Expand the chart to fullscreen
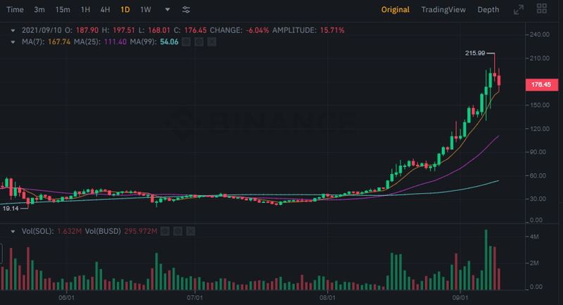The image size is (563, 305). click(519, 10)
